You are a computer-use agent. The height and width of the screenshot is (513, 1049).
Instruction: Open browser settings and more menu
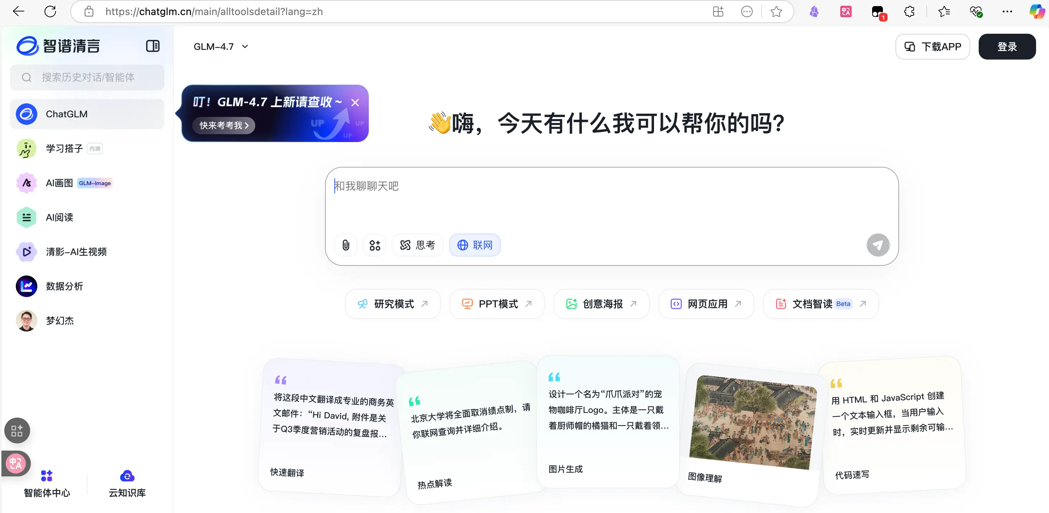[x=1007, y=11]
